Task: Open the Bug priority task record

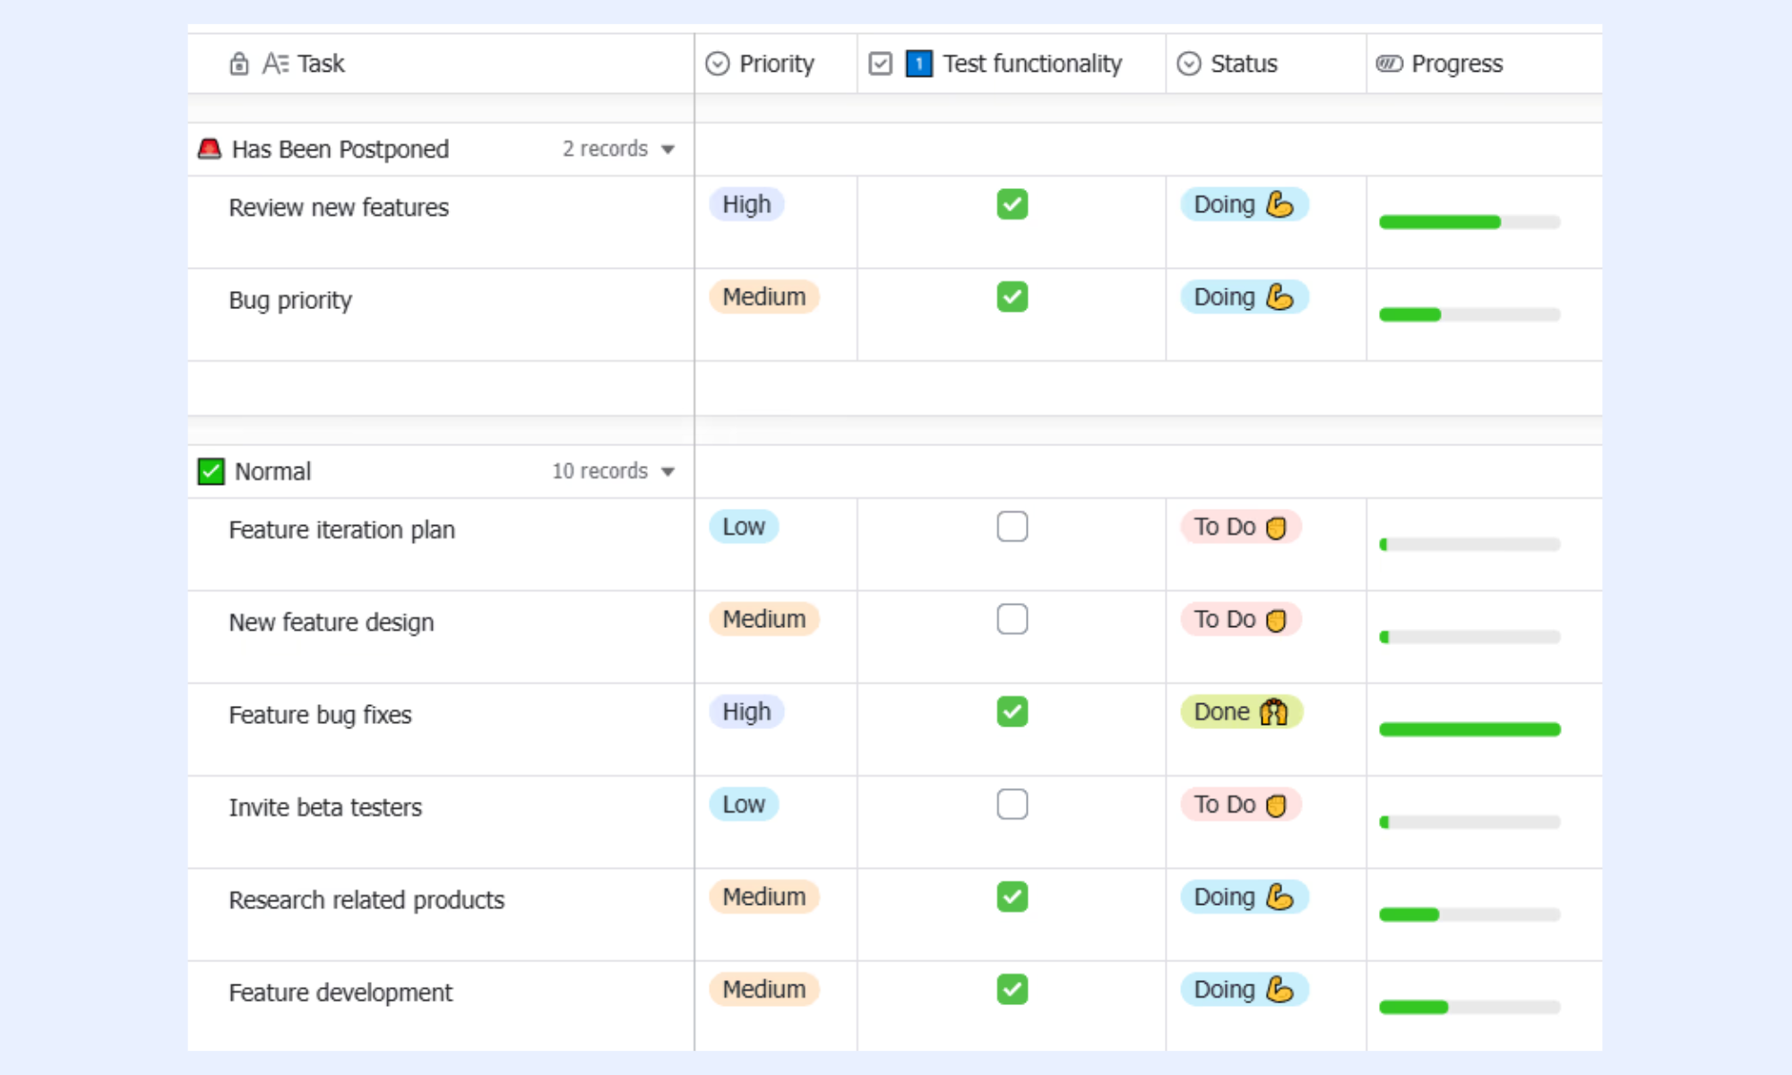Action: (x=290, y=300)
